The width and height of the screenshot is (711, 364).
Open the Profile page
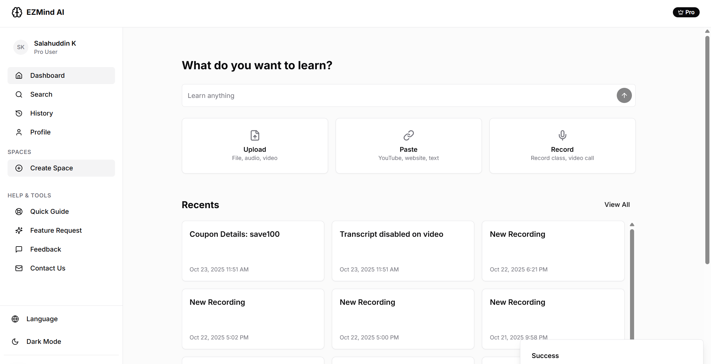click(x=40, y=132)
